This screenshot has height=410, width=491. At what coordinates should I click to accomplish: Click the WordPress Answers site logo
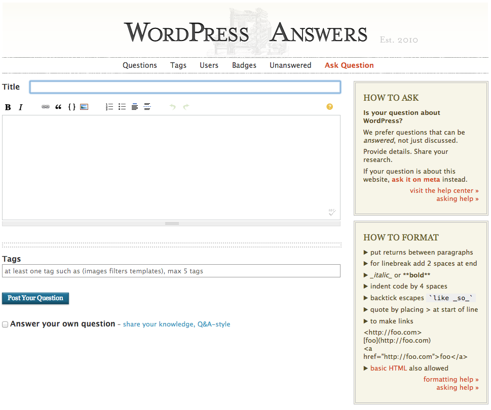click(x=246, y=32)
